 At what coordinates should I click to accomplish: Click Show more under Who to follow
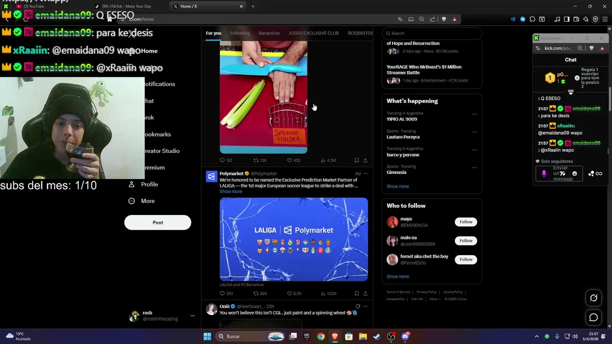click(x=398, y=277)
